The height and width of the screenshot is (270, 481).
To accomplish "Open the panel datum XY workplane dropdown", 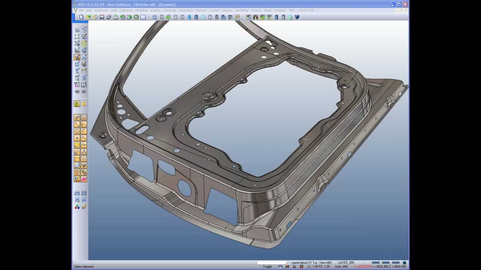I will 304,262.
